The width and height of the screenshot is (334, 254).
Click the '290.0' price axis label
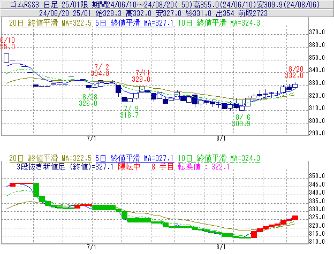pyautogui.click(x=317, y=133)
